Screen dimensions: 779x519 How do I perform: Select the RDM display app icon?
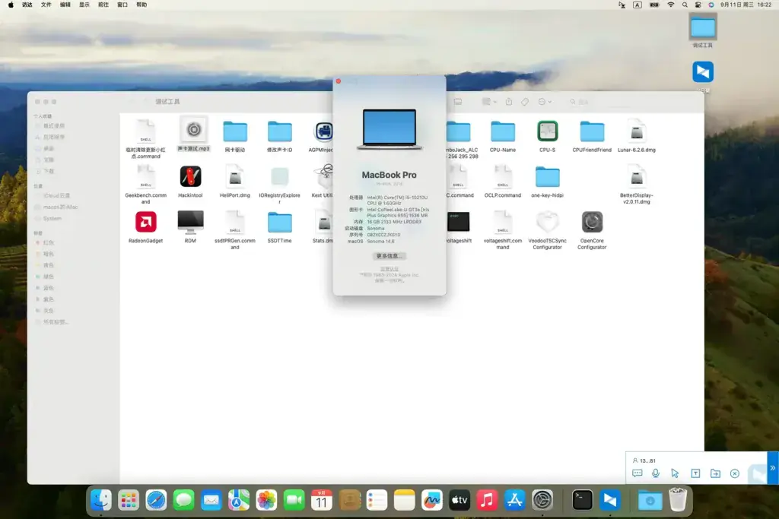click(190, 222)
